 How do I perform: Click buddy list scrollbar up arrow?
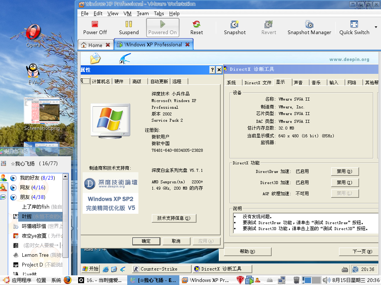[x=65, y=176]
